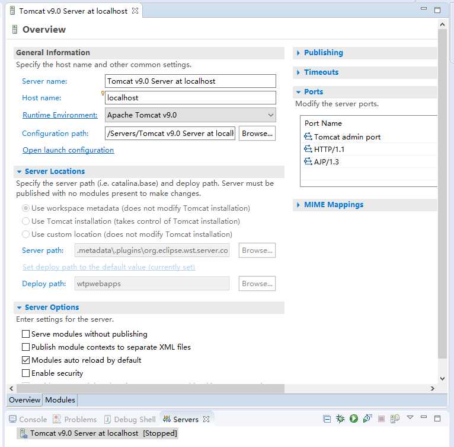Publish to the server icon
This screenshot has height=447, width=454.
click(x=395, y=419)
